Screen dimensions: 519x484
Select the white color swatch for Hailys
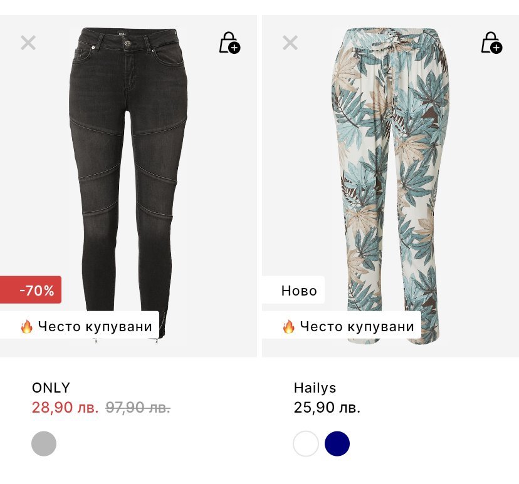coord(306,444)
